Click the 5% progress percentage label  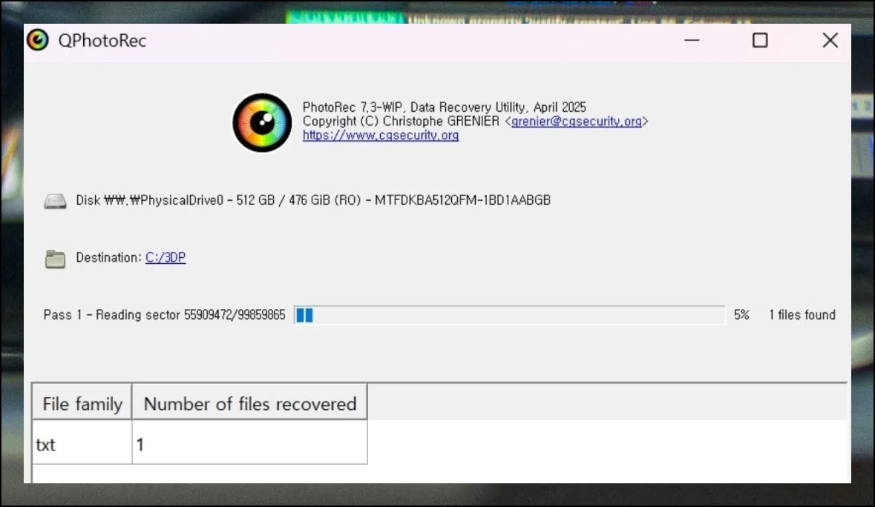741,315
